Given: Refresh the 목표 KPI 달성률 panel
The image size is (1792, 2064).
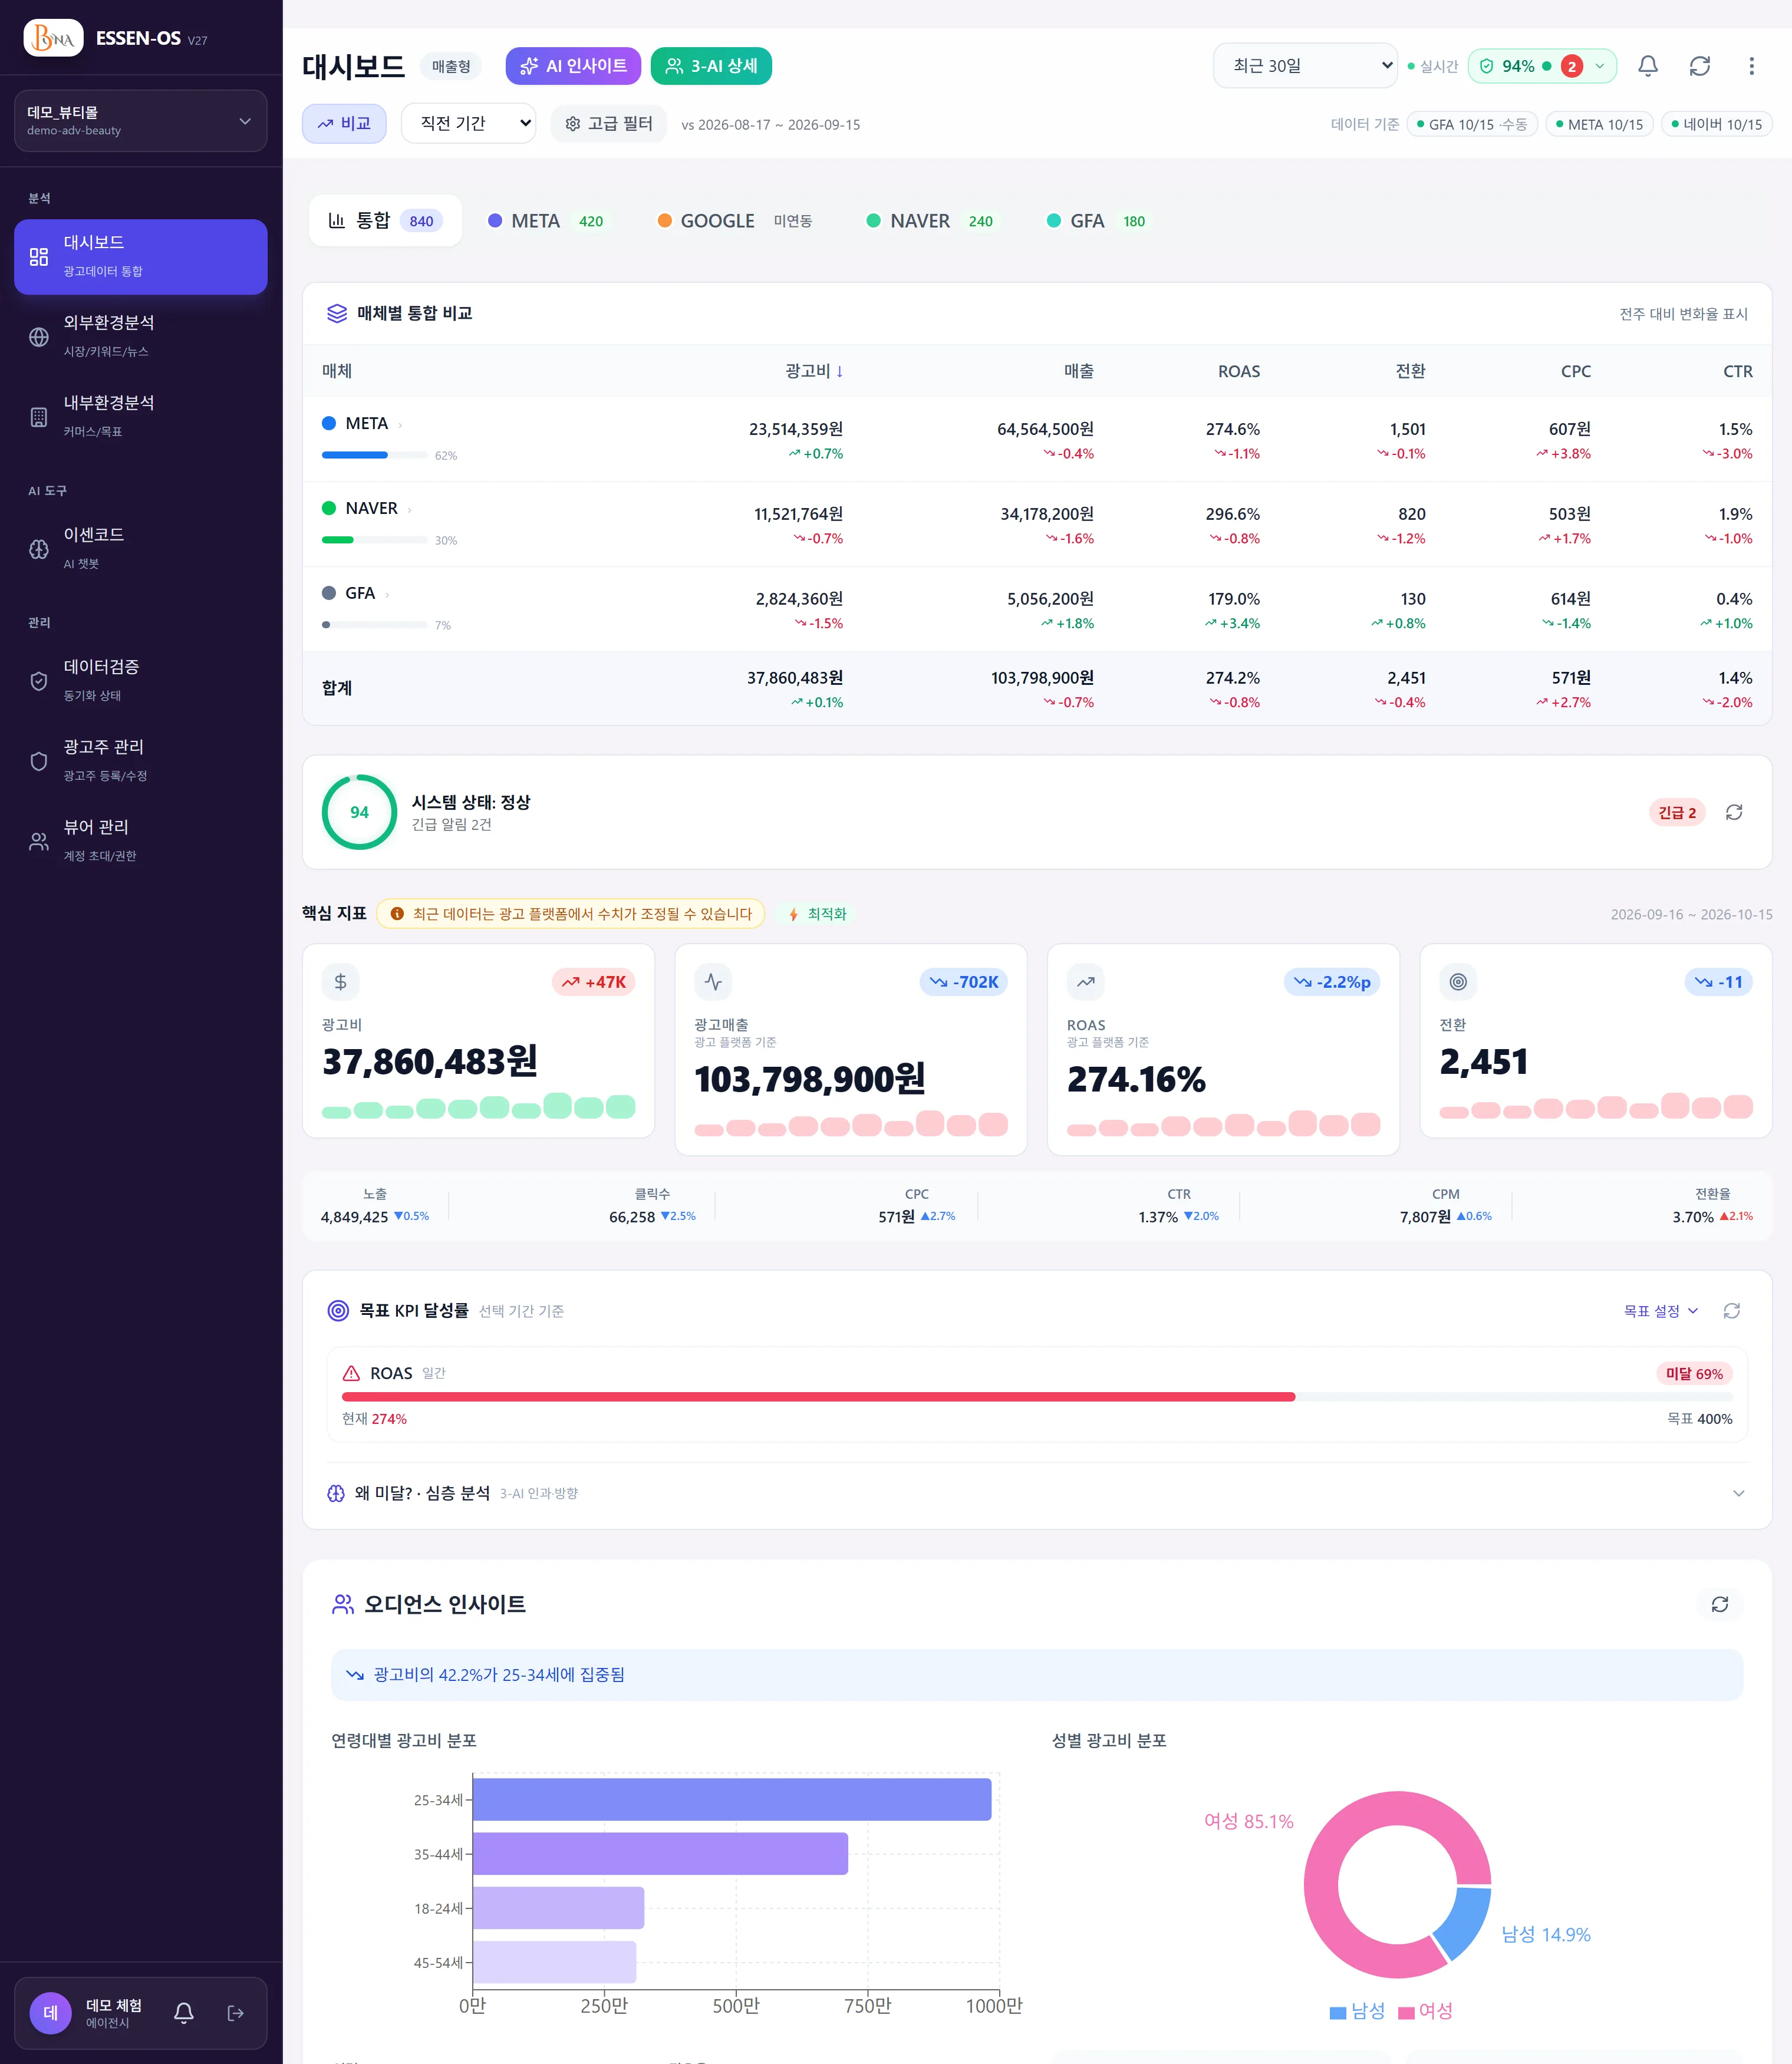Looking at the screenshot, I should pyautogui.click(x=1732, y=1311).
